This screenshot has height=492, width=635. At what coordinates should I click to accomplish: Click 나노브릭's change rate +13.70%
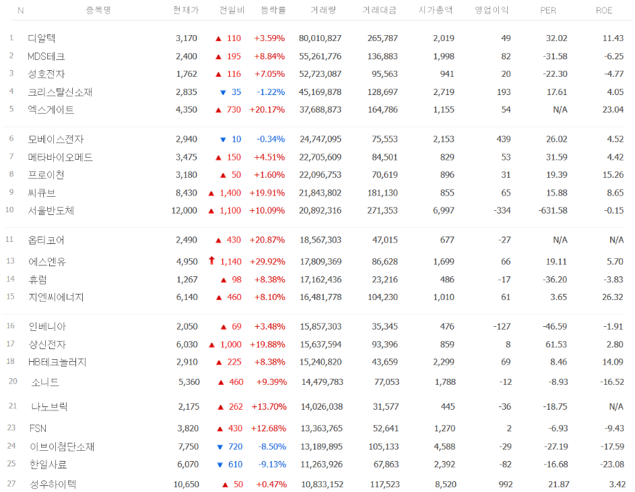click(269, 406)
